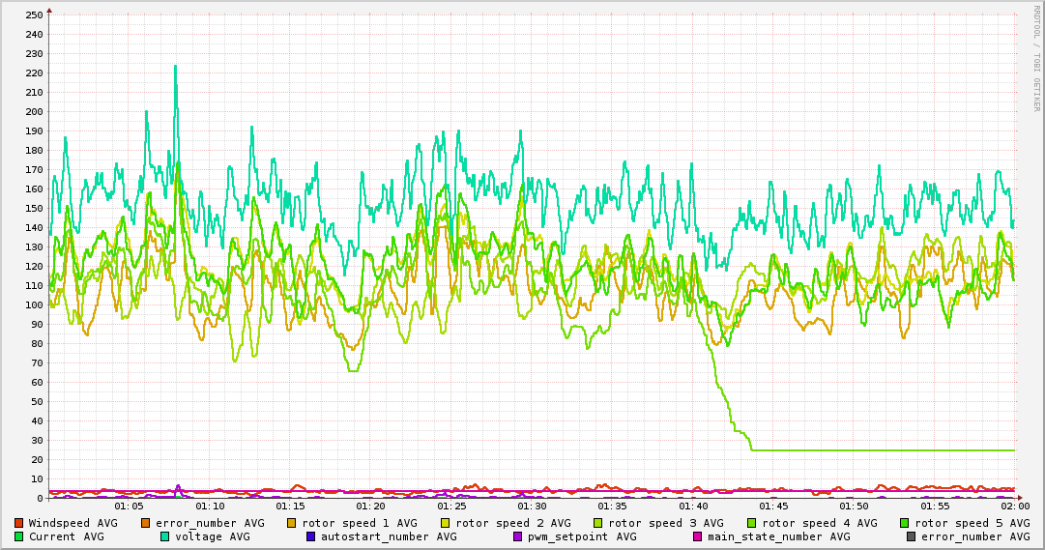Select the 'rotor speed 5 AVG' legend label
Image resolution: width=1045 pixels, height=550 pixels.
click(x=972, y=523)
